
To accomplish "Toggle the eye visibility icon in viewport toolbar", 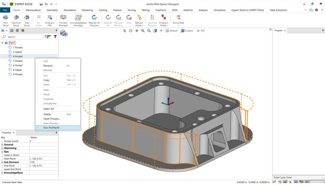I will (161, 31).
